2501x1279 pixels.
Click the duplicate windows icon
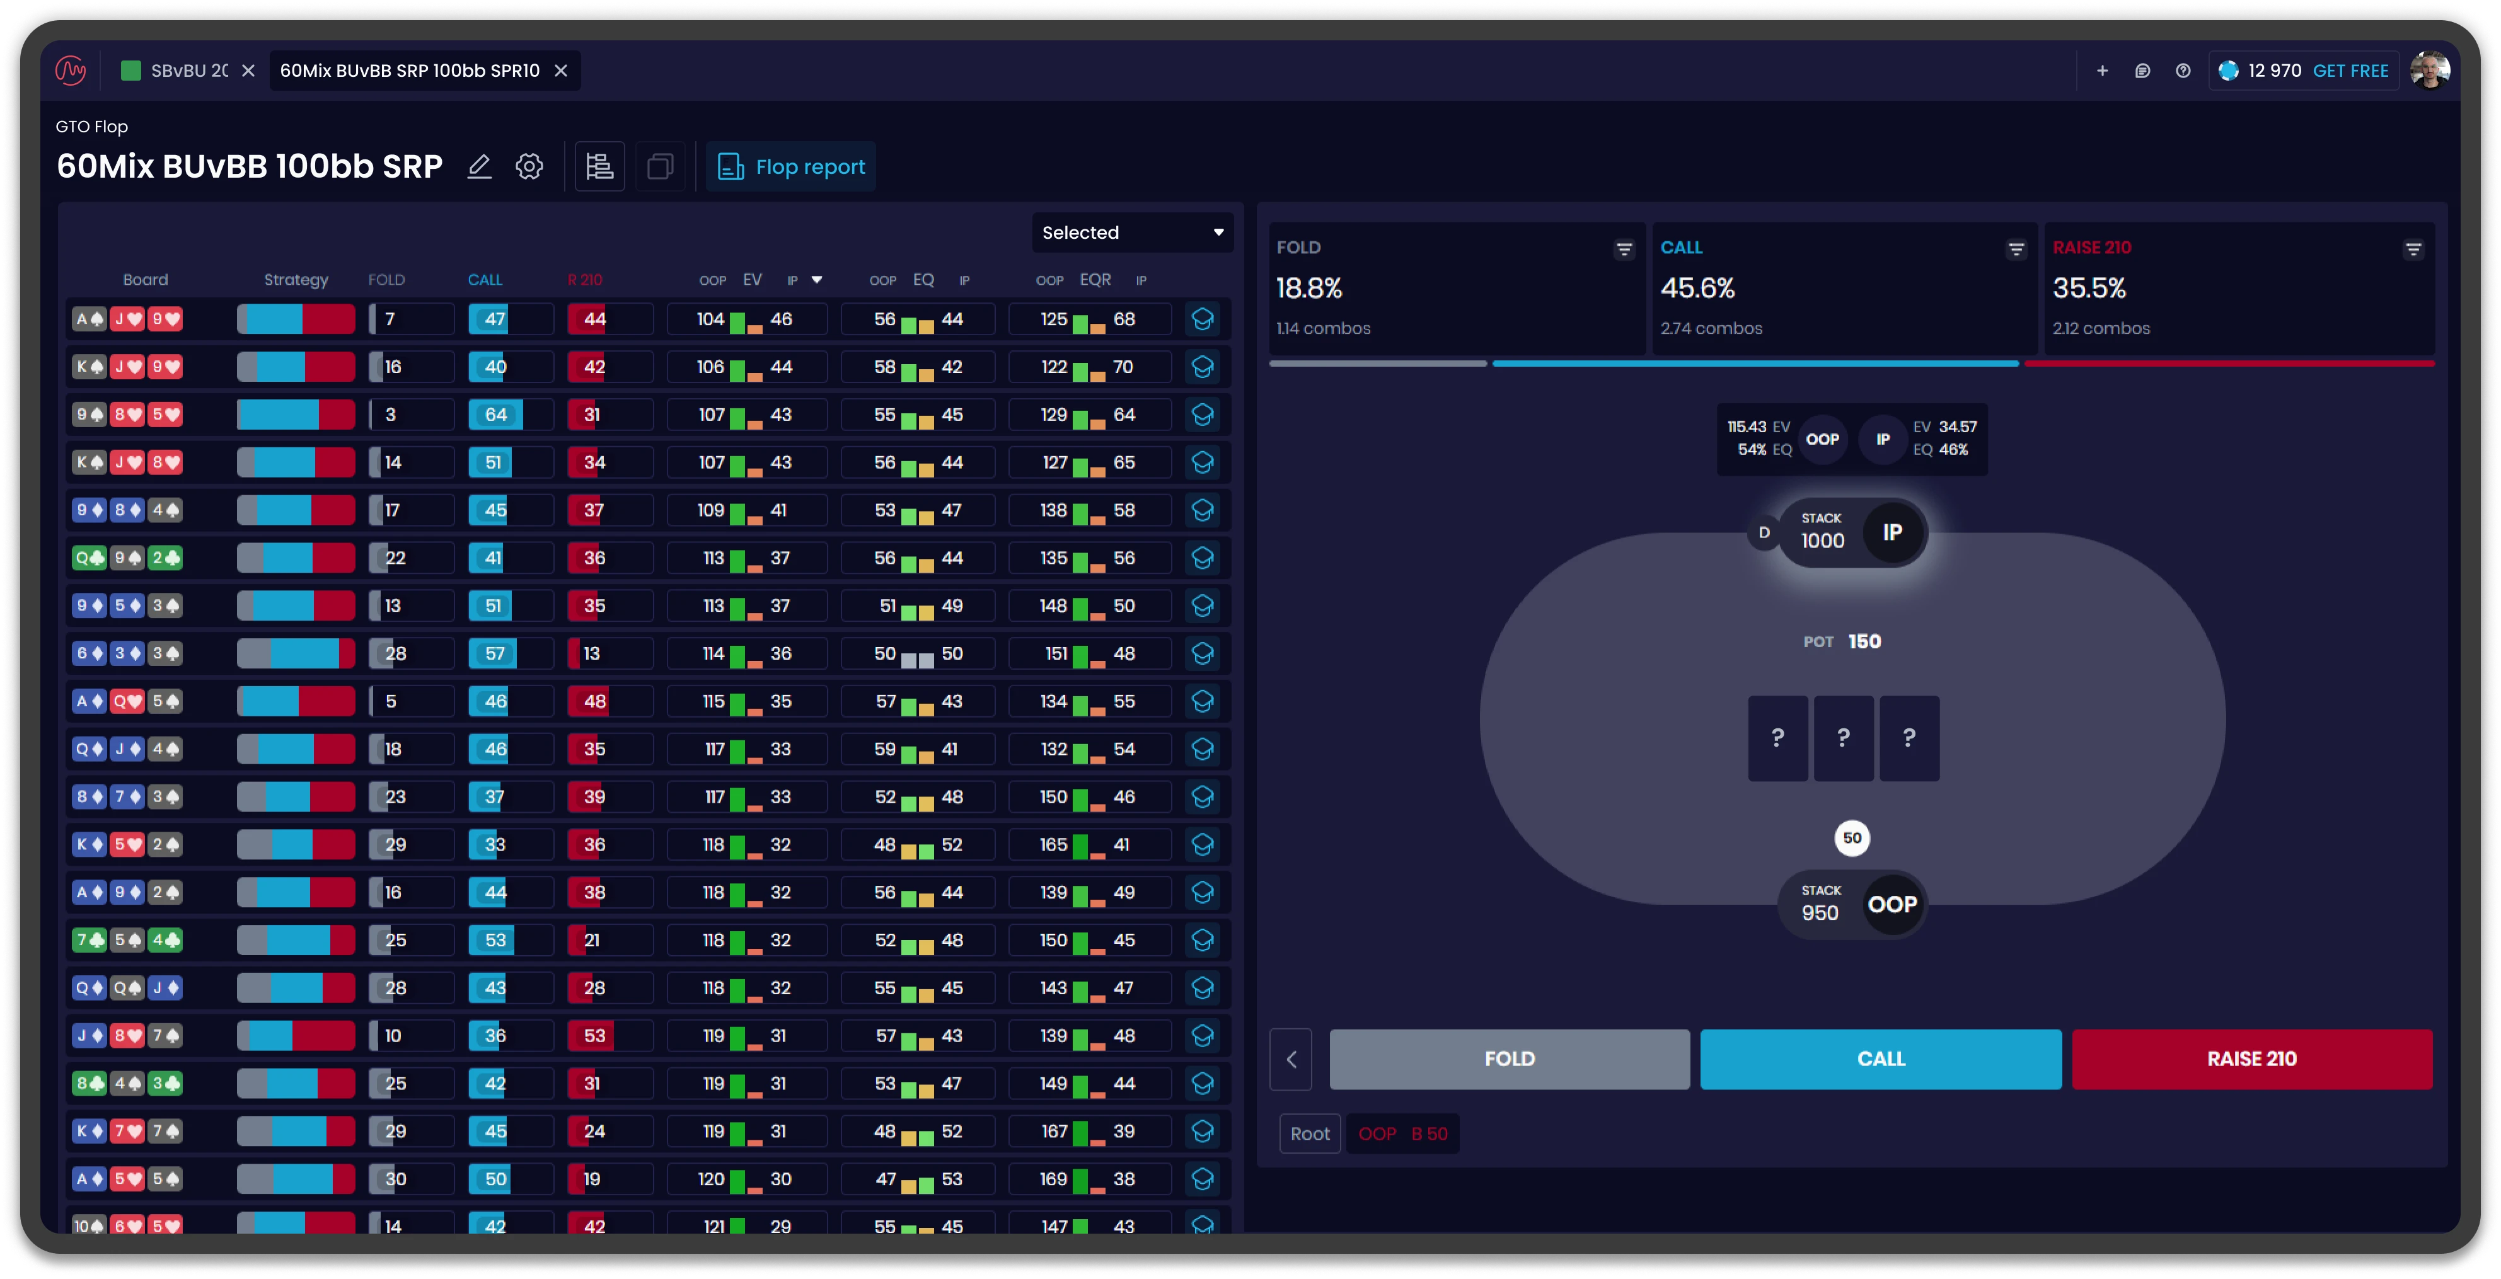(x=660, y=167)
